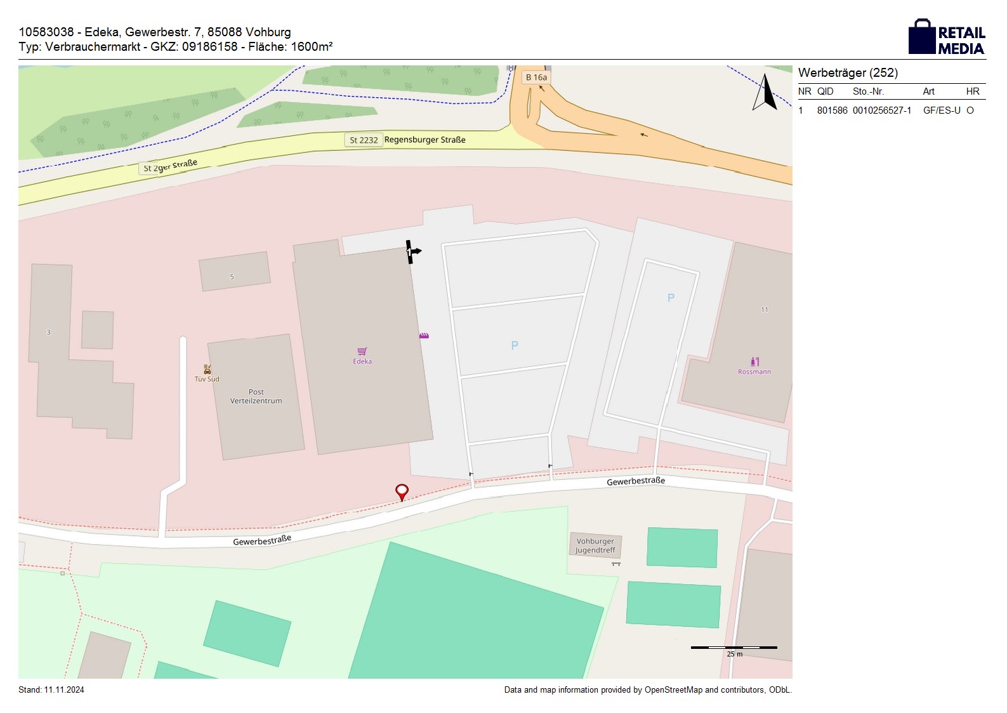Click the picnic table icon near Jugendtreff
The width and height of the screenshot is (1007, 713).
615,564
